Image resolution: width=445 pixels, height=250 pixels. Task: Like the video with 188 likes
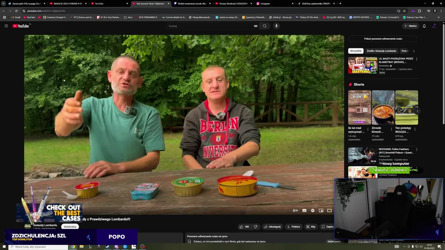click(244, 227)
